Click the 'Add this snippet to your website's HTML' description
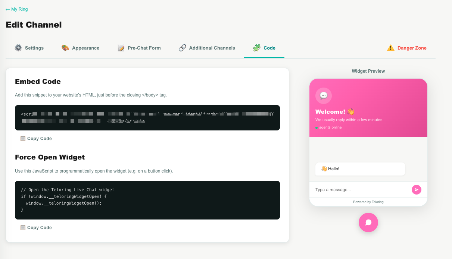 (x=91, y=95)
